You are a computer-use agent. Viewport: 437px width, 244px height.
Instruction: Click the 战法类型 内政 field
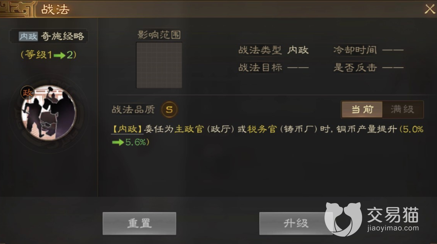[x=274, y=50]
